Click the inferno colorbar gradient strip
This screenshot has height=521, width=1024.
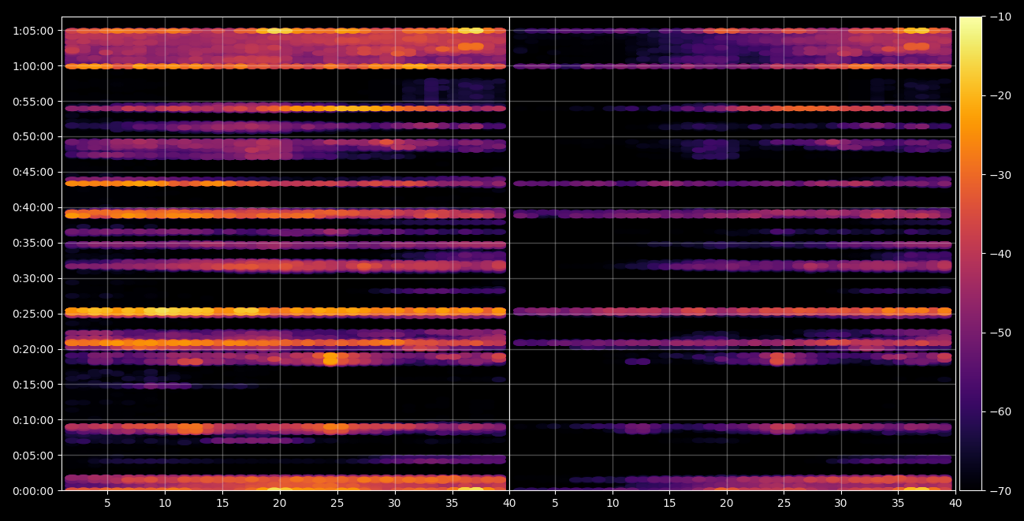(970, 254)
